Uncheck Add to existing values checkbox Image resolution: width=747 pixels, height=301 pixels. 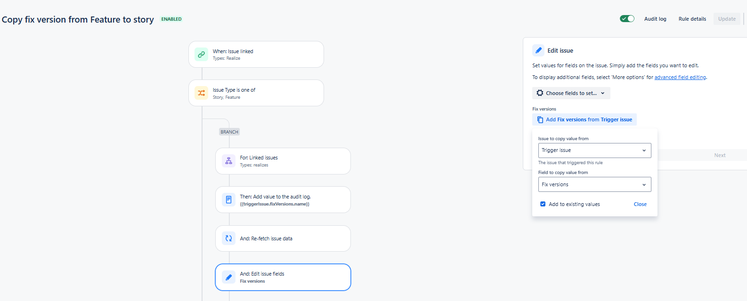[x=543, y=204]
